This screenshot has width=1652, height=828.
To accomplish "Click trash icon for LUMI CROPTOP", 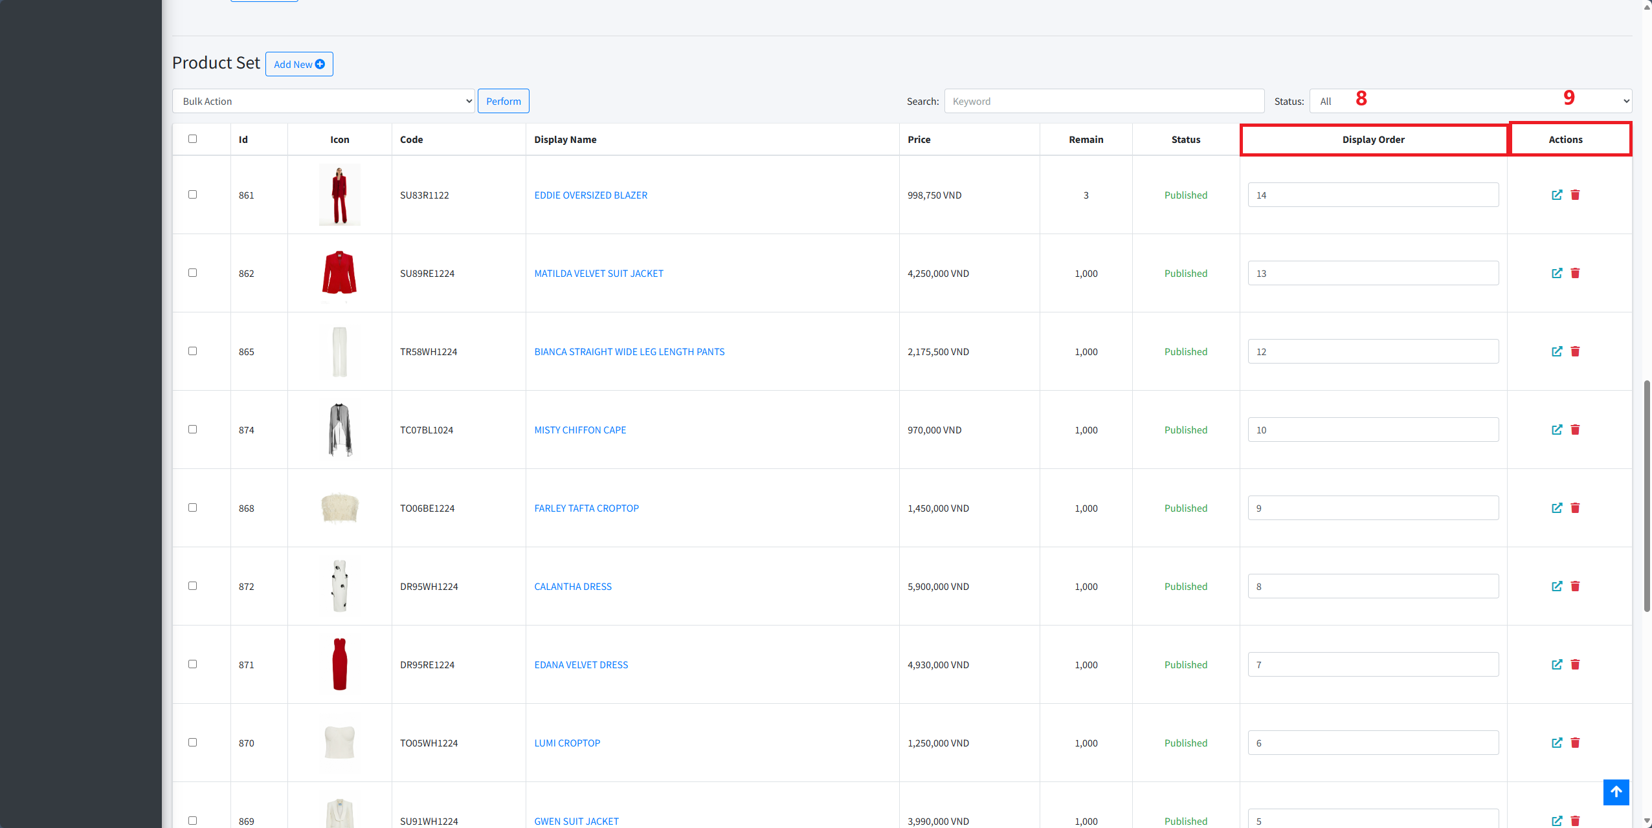I will [1575, 743].
